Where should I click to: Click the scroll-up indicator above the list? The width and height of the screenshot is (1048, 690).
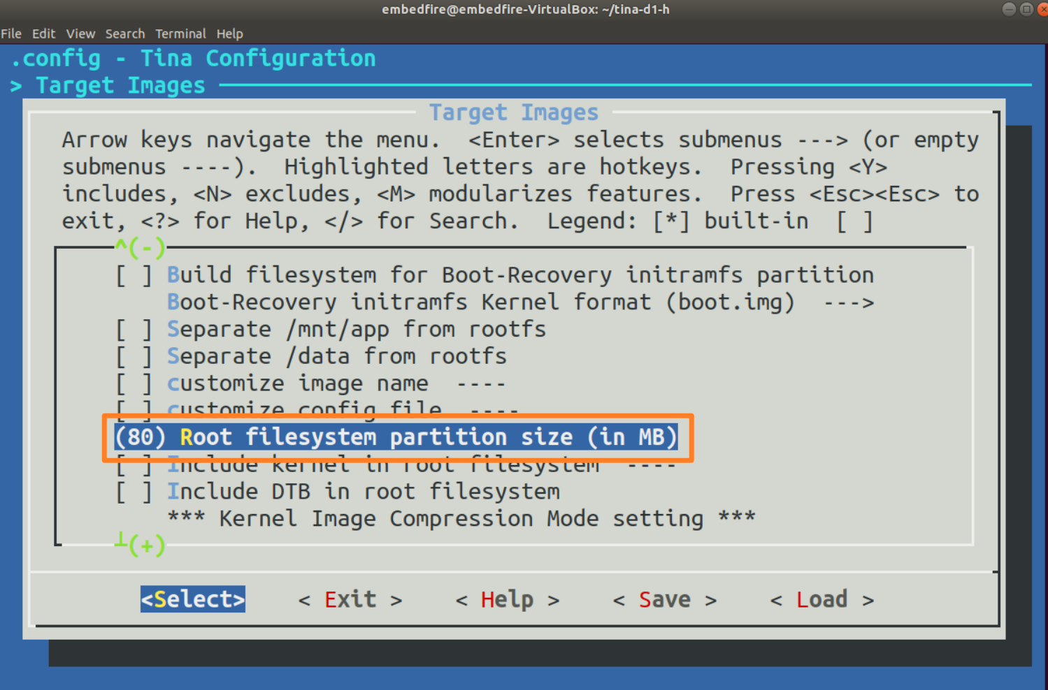click(x=140, y=247)
